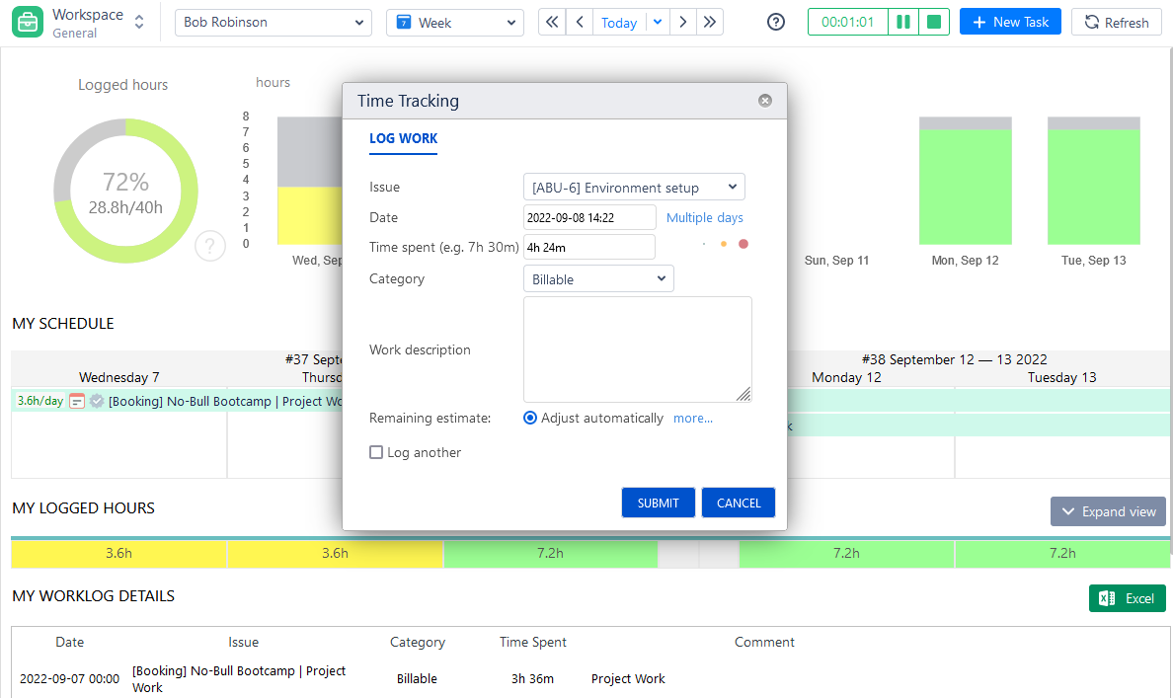Export worklog details using the Excel icon

tap(1127, 598)
